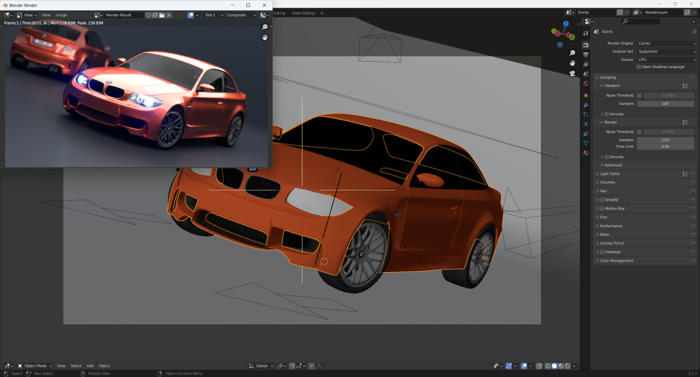The width and height of the screenshot is (700, 377).
Task: Open the Material properties sphere tab
Action: (586, 153)
